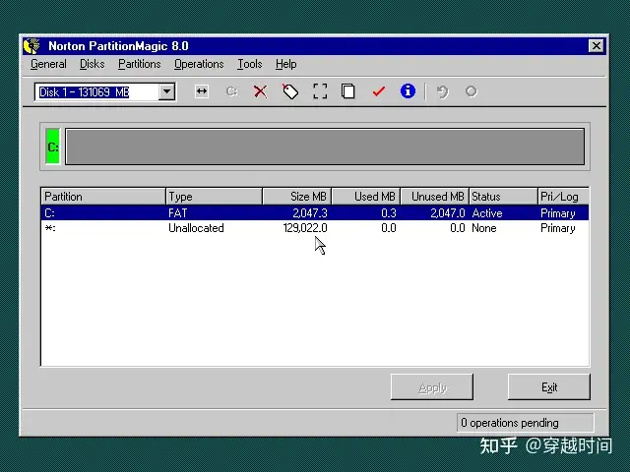Click the grayed Undo arrow icon

tap(442, 91)
